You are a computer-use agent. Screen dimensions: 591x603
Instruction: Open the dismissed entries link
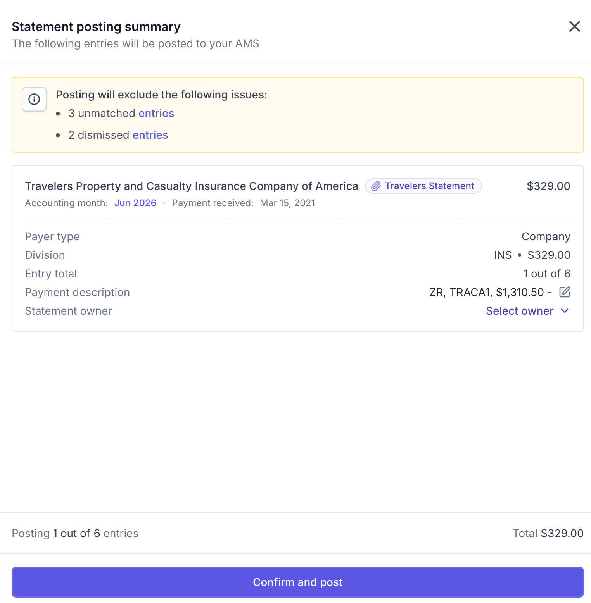tap(150, 135)
